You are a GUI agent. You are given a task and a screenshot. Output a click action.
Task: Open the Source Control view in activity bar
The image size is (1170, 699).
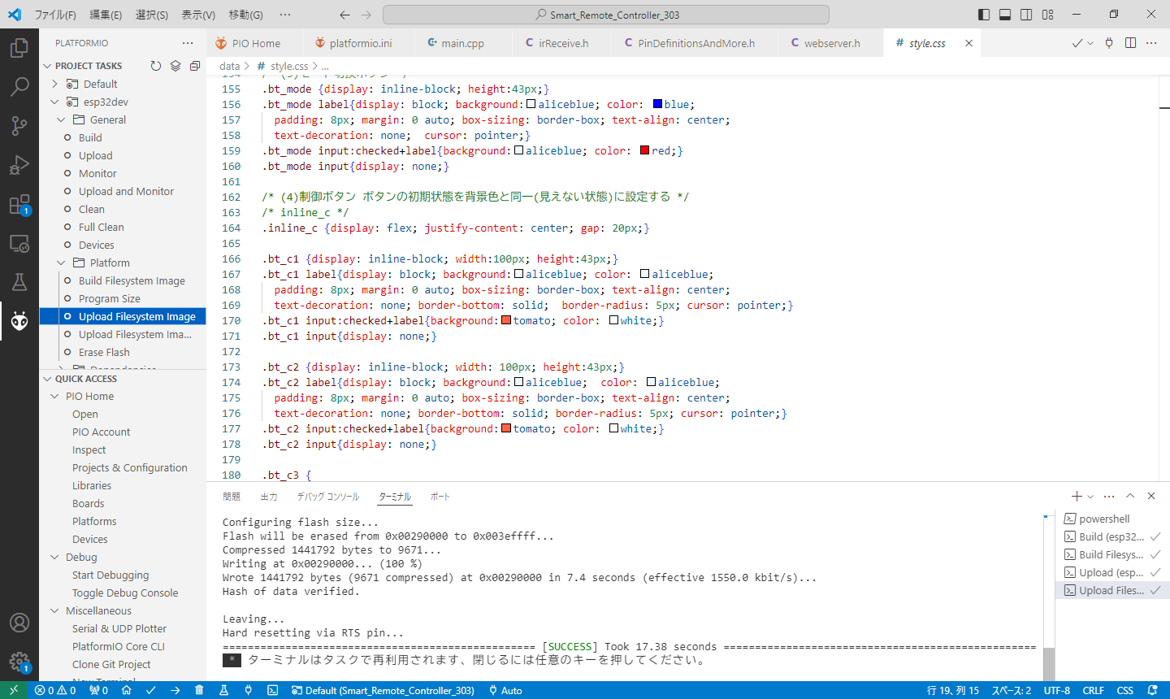pyautogui.click(x=19, y=125)
